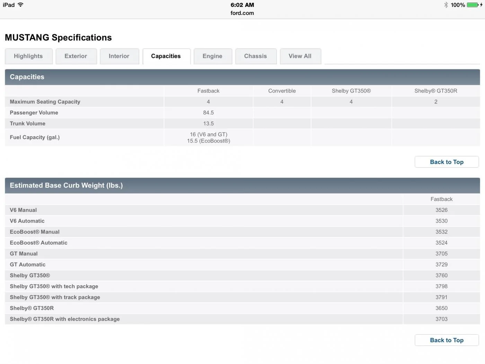The image size is (485, 364).
Task: Select the Maximum Seating Capacity row label
Action: [x=45, y=102]
